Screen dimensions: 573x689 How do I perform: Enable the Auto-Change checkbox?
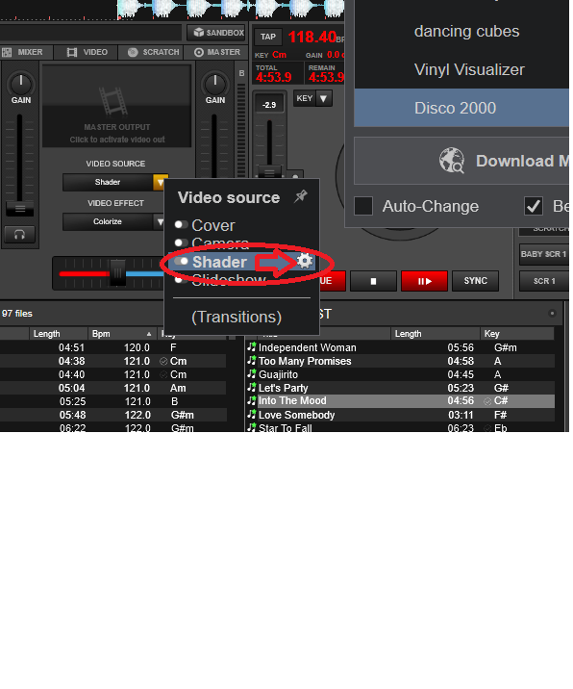point(363,206)
